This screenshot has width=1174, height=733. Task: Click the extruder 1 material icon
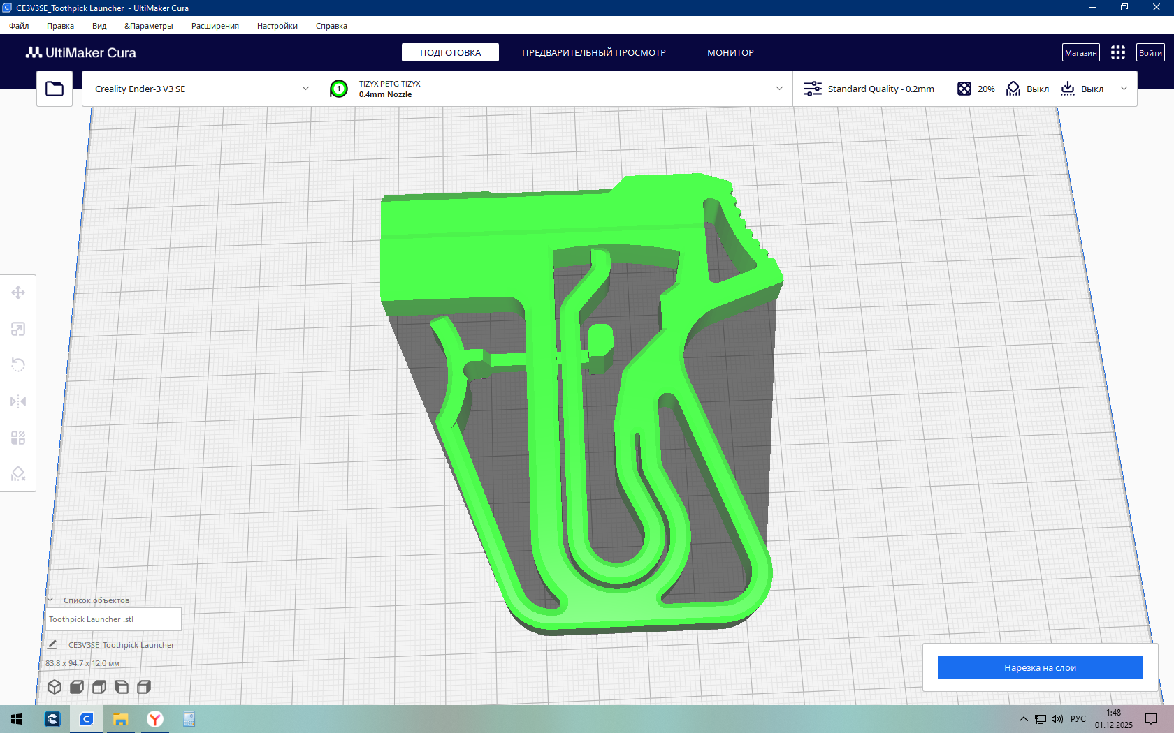pos(339,89)
